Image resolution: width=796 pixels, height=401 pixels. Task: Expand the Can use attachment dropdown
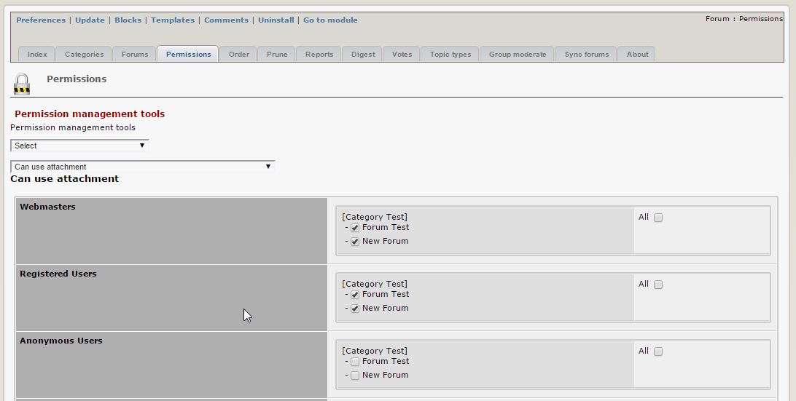[143, 167]
